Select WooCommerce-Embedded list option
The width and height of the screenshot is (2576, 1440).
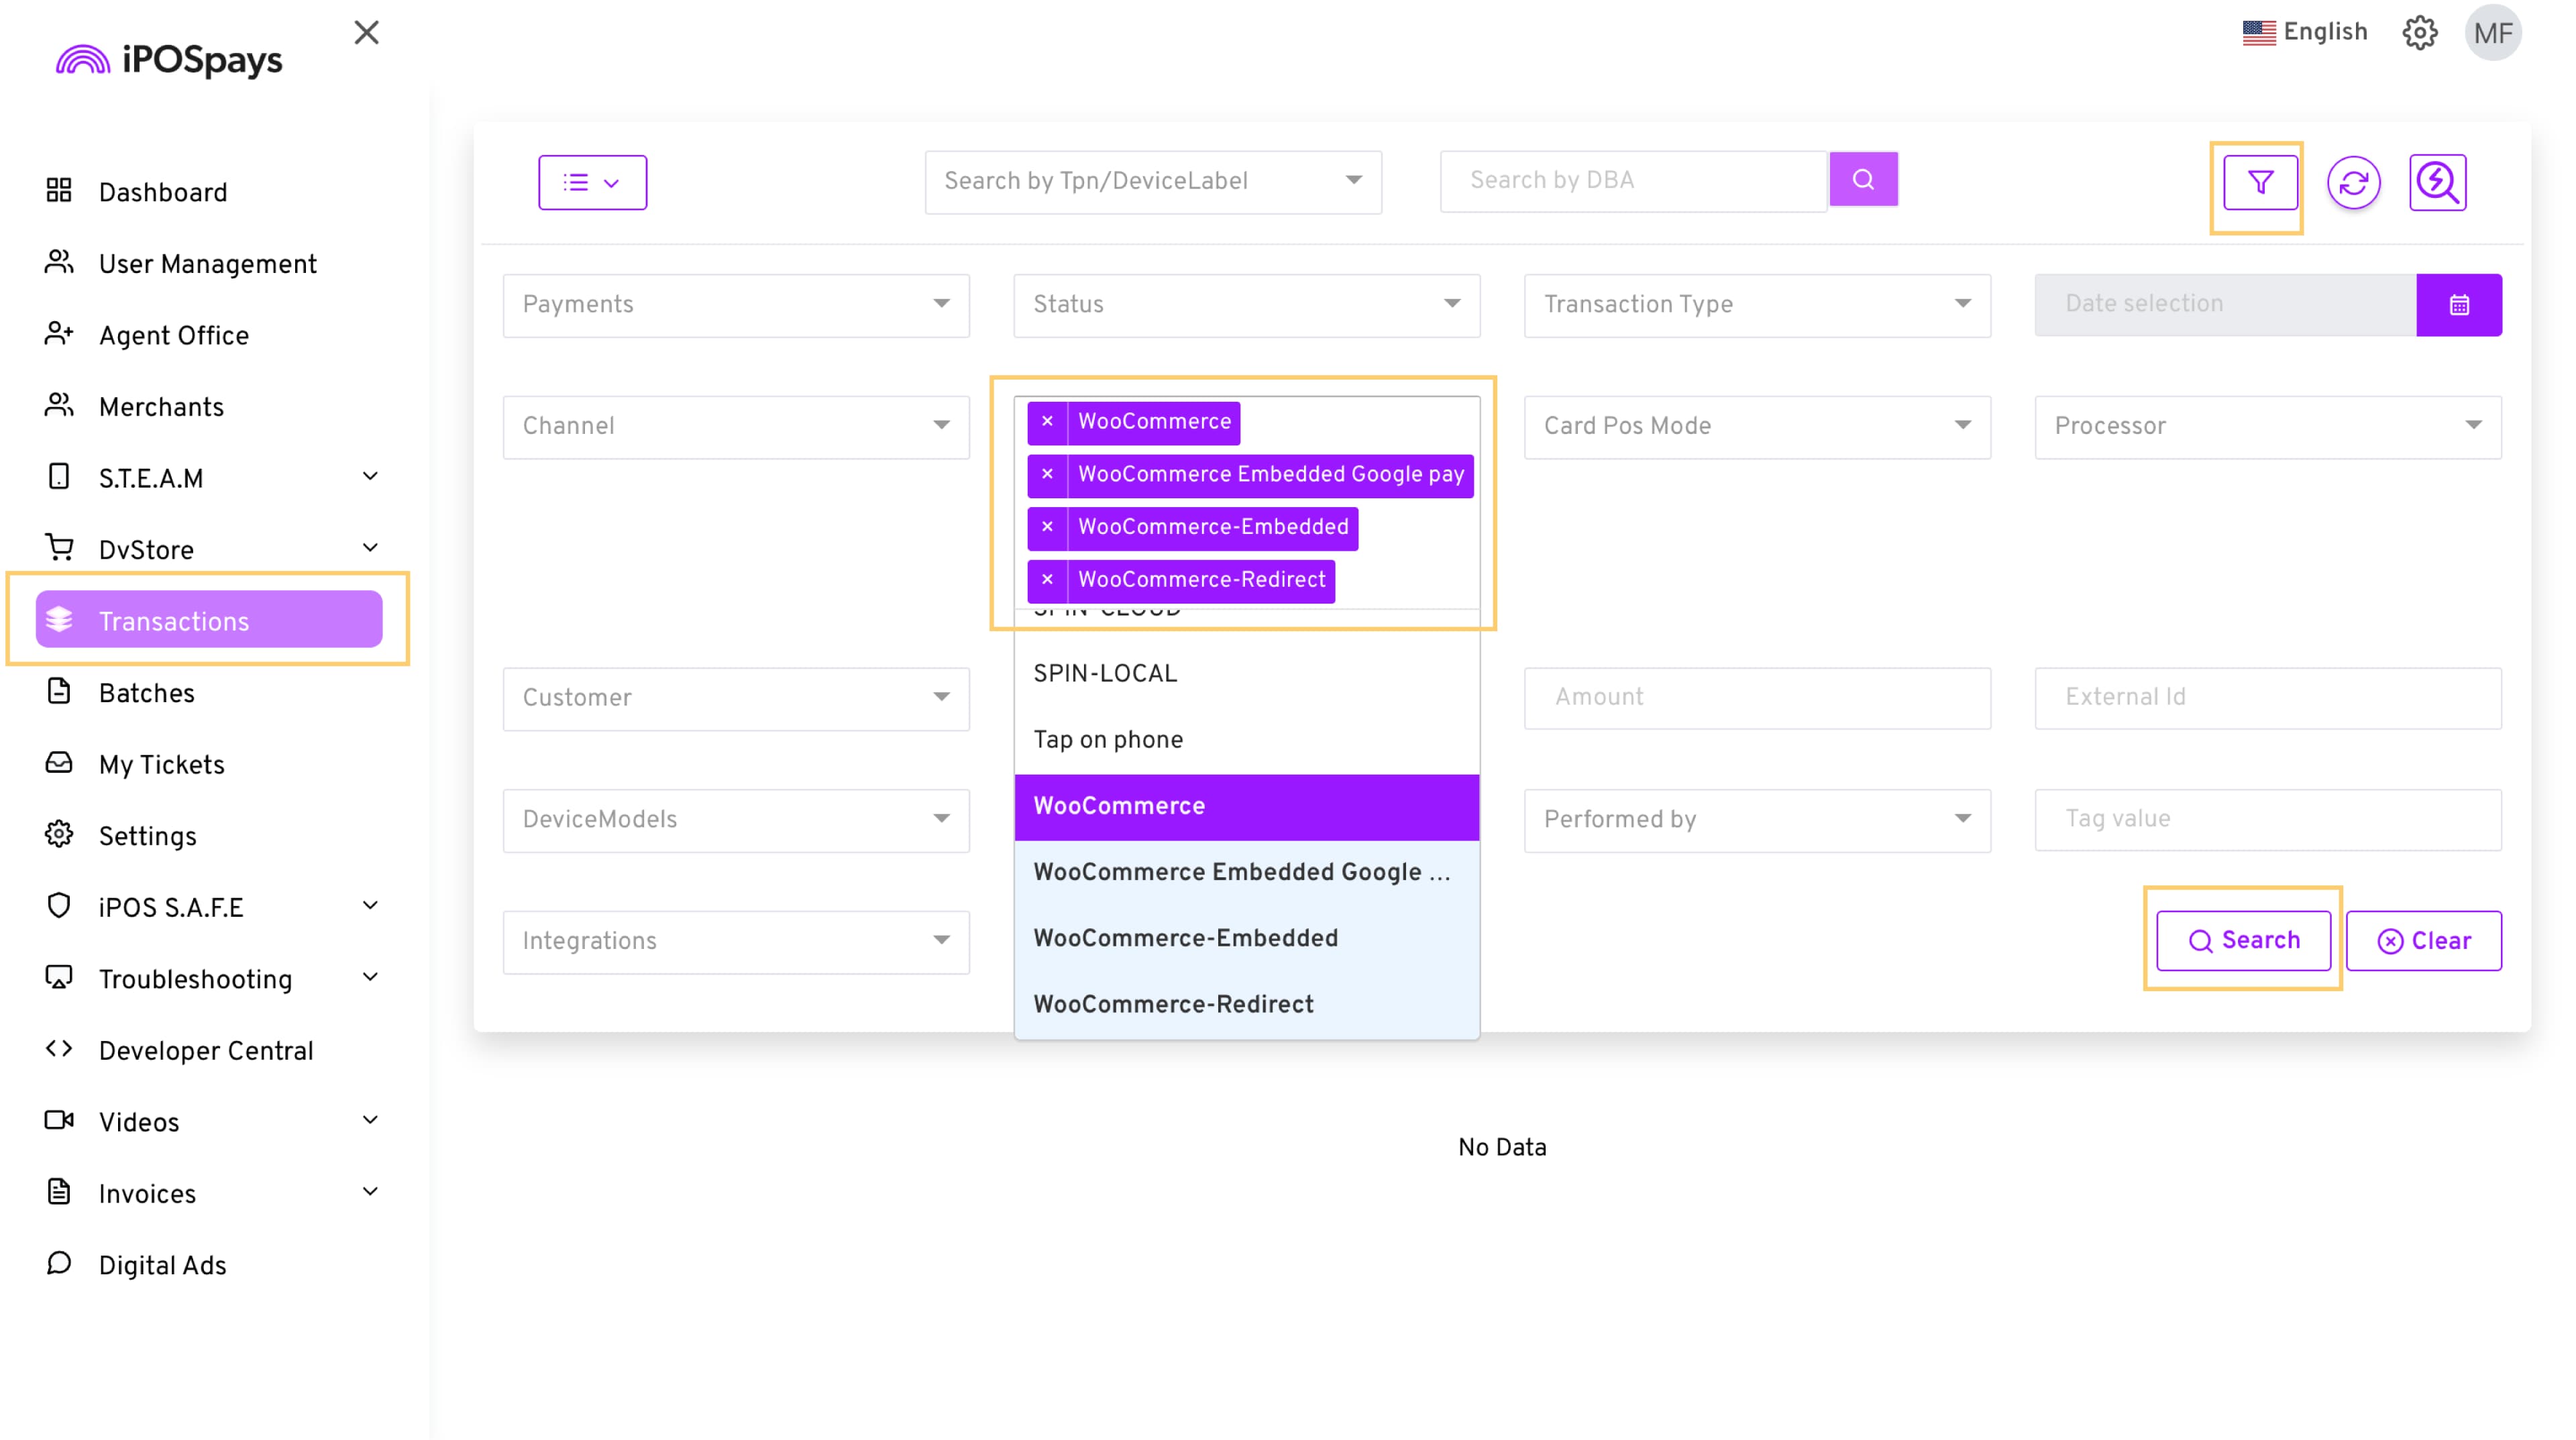1246,939
